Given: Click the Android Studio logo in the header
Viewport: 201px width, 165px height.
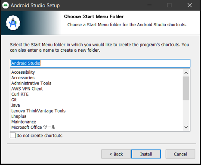Looking at the screenshot, I should (x=13, y=23).
